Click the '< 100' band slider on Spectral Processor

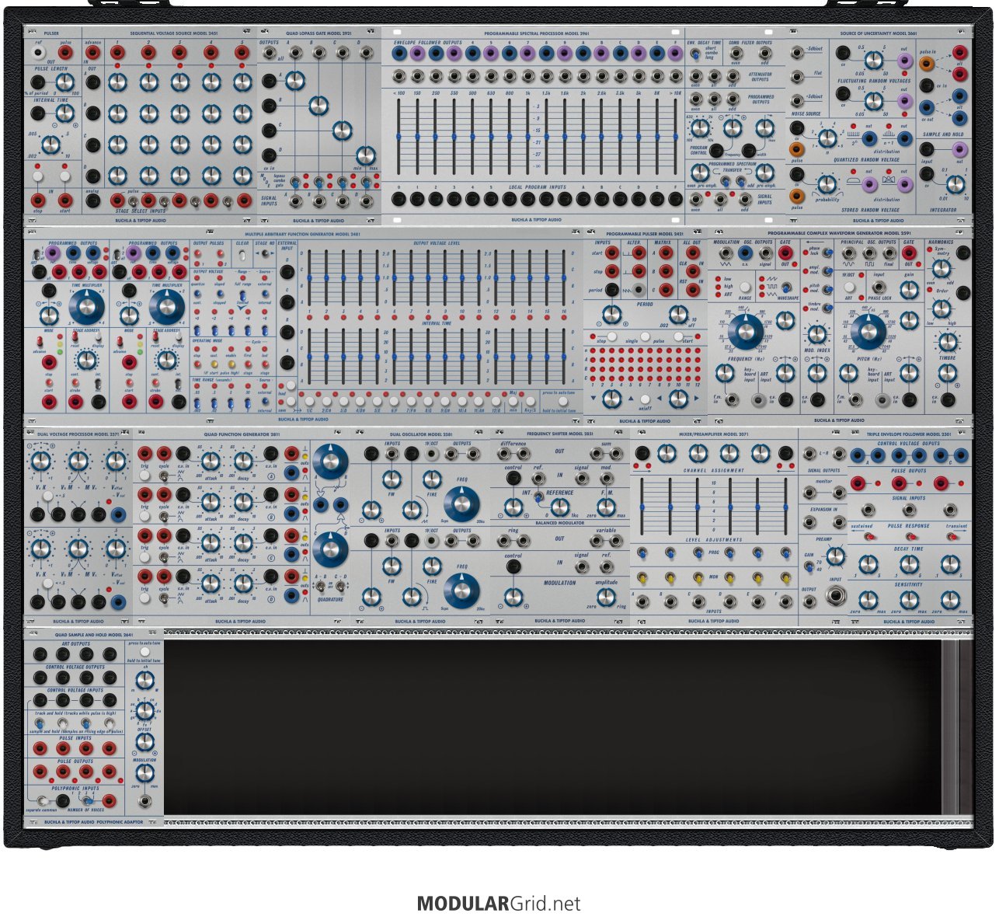pyautogui.click(x=399, y=137)
